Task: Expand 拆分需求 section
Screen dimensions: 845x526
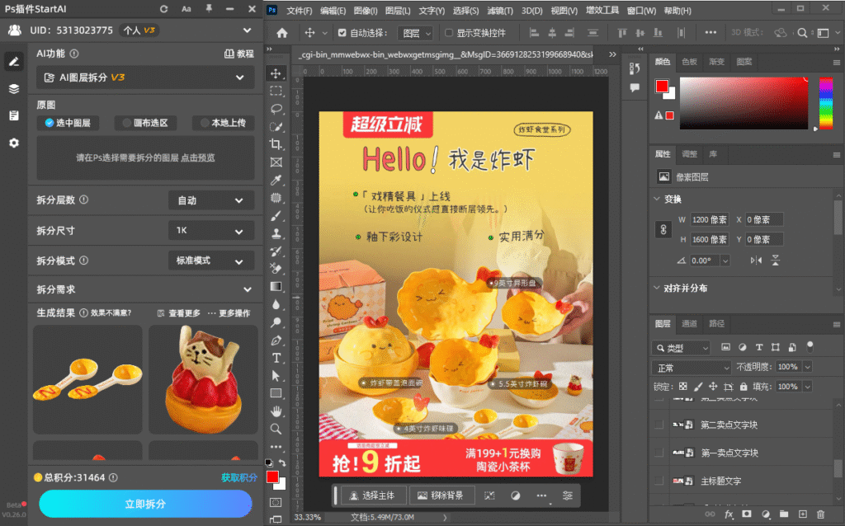Action: click(x=248, y=289)
